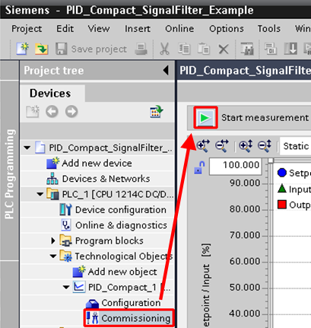The width and height of the screenshot is (311, 328).
Task: Click the back arrow in Devices toolbar
Action: point(52,111)
